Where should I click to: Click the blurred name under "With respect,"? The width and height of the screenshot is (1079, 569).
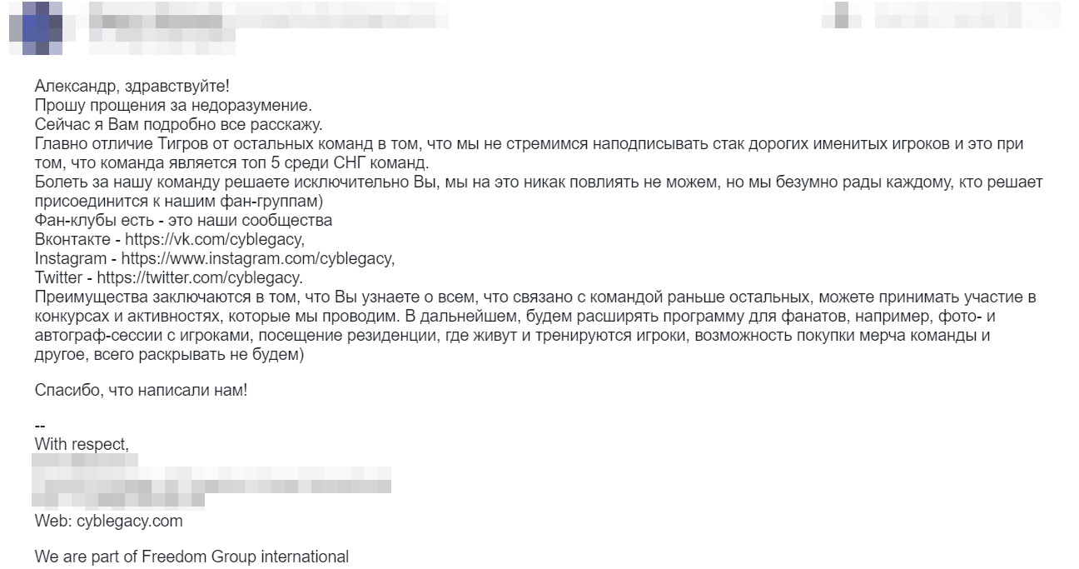coord(85,460)
